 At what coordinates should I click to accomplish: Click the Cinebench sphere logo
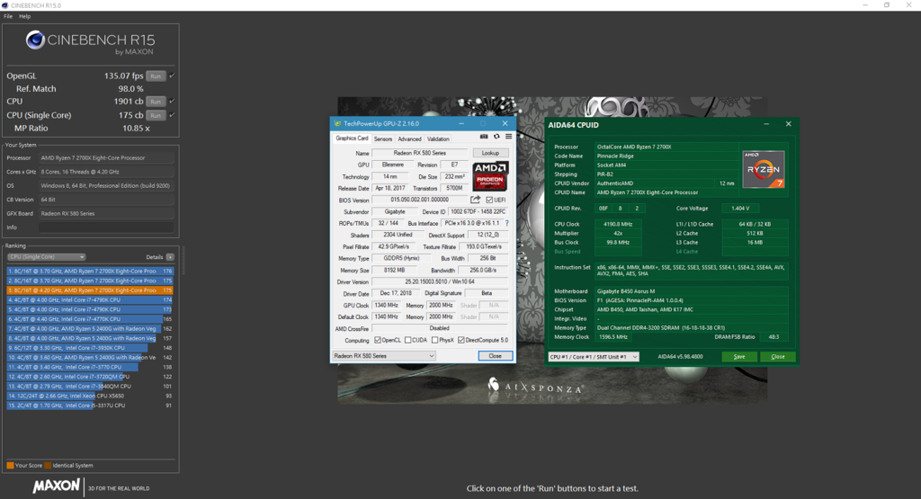(x=35, y=40)
